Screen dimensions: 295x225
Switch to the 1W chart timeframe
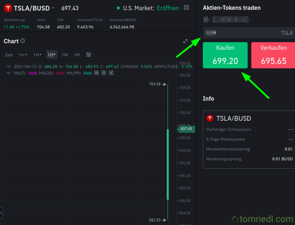click(x=64, y=55)
